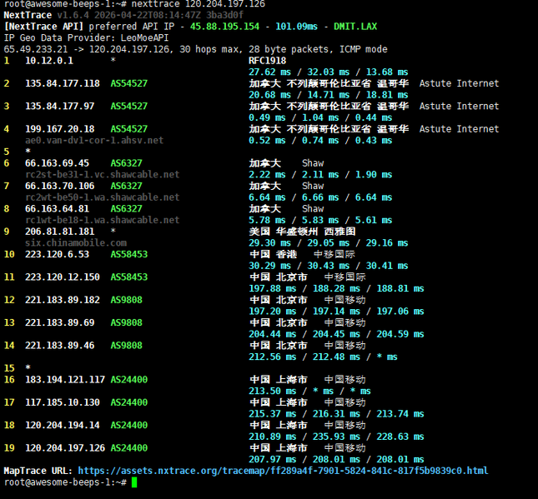This screenshot has width=538, height=499.
Task: Select hop 19 IP 120.204.197.126
Action: point(65,448)
